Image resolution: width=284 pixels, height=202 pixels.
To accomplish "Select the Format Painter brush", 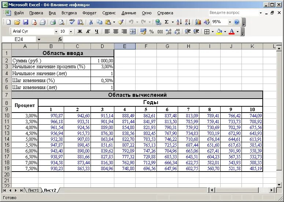I will (121, 22).
